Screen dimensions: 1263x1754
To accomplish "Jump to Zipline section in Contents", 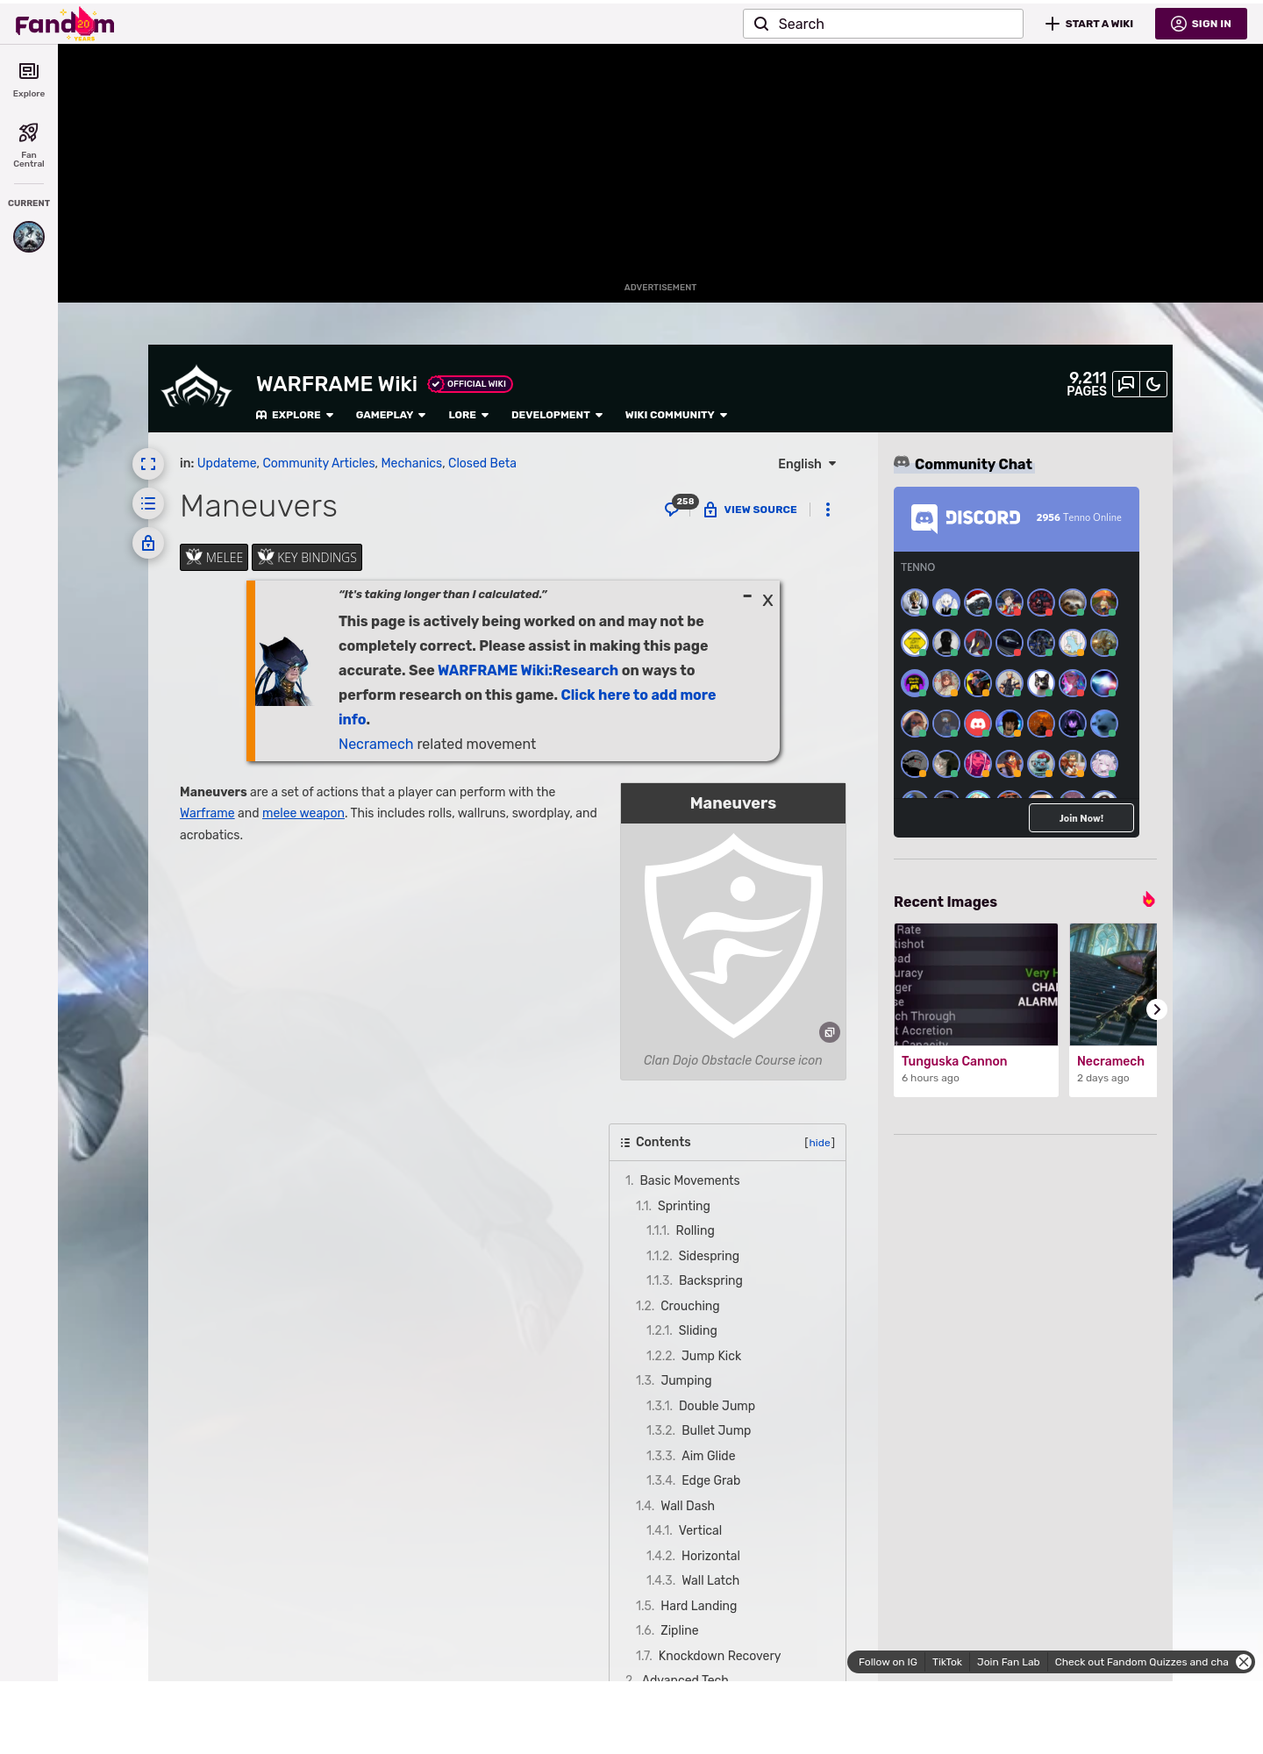I will point(667,1630).
